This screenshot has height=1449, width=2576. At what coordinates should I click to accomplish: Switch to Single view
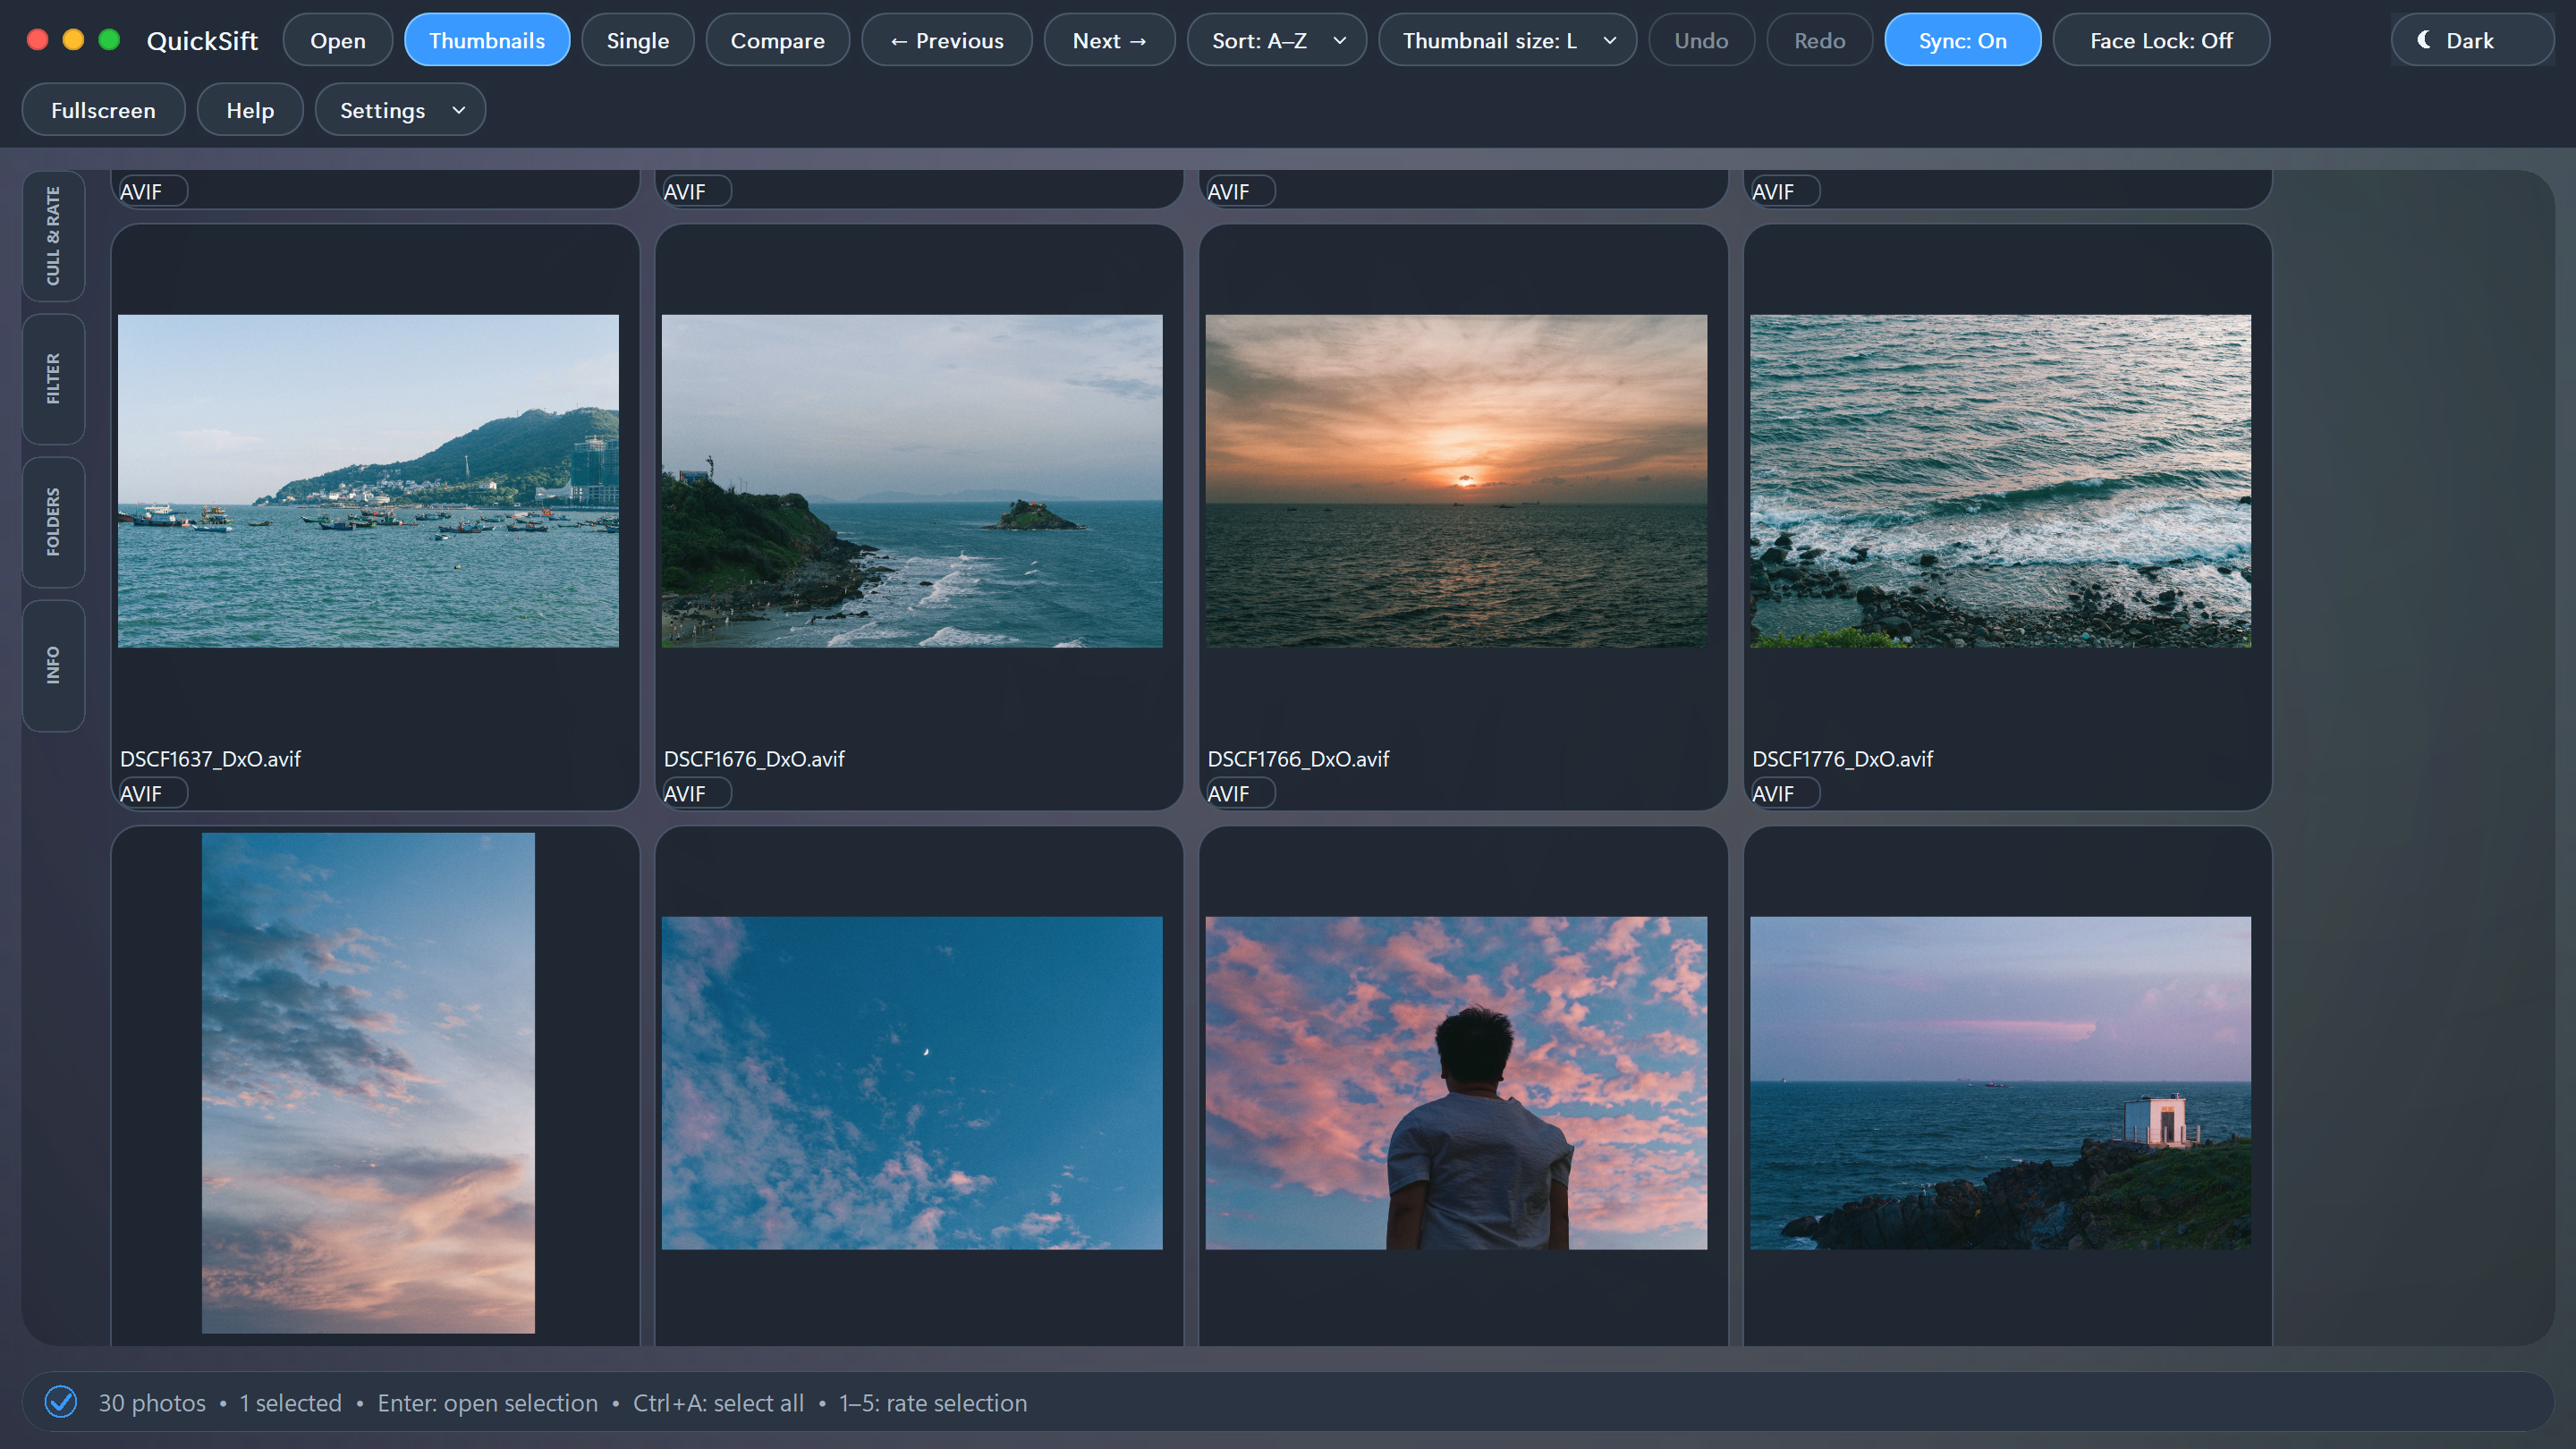[637, 40]
